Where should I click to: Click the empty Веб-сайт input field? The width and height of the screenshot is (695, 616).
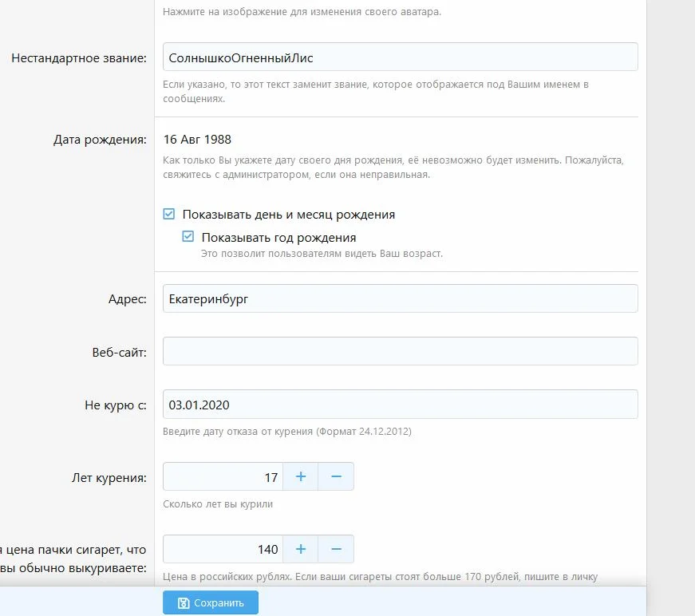pyautogui.click(x=400, y=351)
